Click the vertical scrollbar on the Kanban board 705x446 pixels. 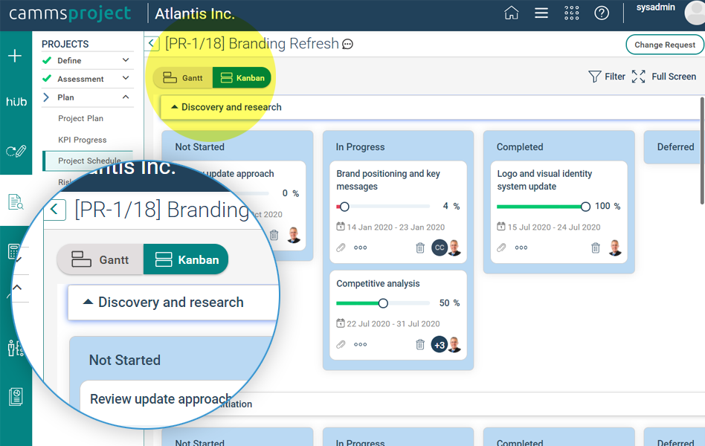702,151
